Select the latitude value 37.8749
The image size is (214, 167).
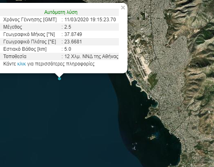[x=73, y=34]
